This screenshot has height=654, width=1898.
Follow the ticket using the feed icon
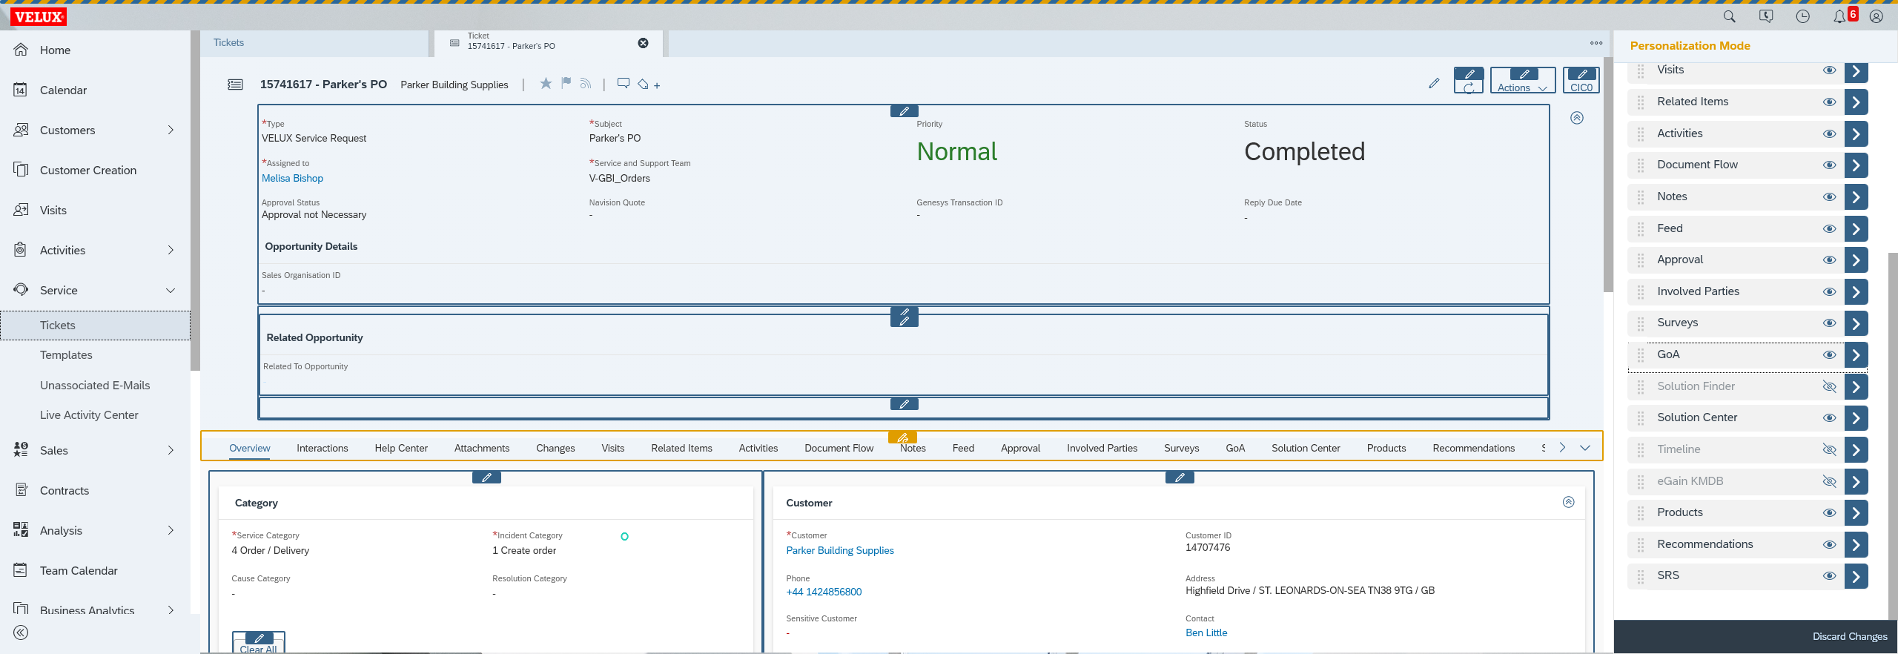point(586,83)
